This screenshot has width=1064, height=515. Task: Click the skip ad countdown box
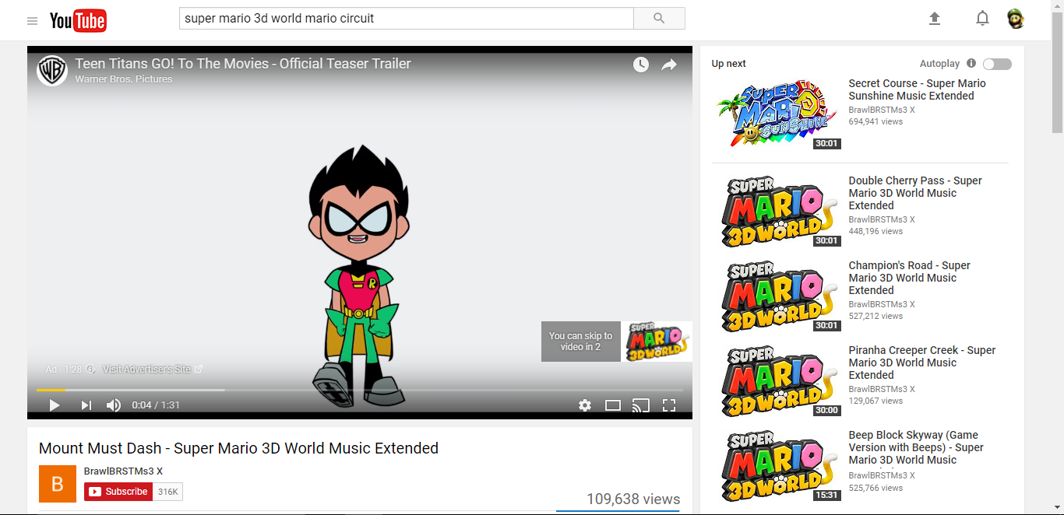pos(581,342)
